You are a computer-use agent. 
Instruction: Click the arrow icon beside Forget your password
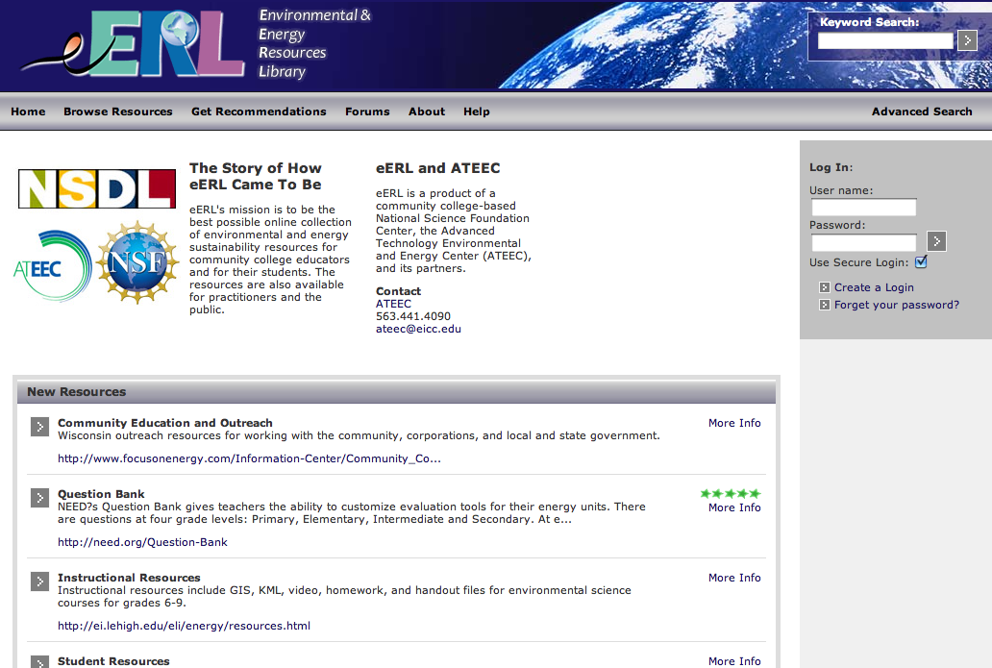coord(824,305)
